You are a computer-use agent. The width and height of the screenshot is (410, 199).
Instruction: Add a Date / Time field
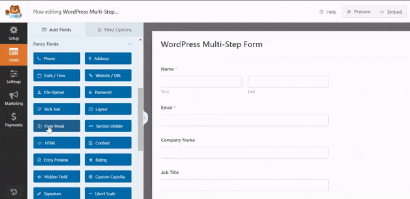[x=57, y=75]
